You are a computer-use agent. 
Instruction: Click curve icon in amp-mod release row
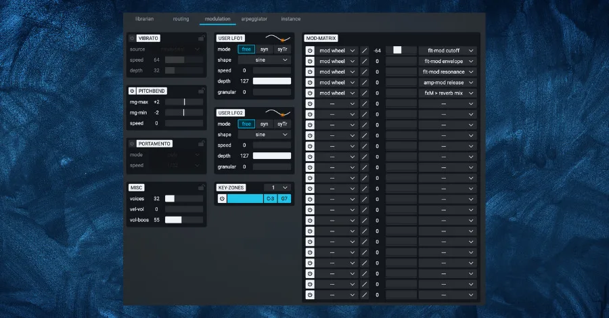pyautogui.click(x=364, y=83)
